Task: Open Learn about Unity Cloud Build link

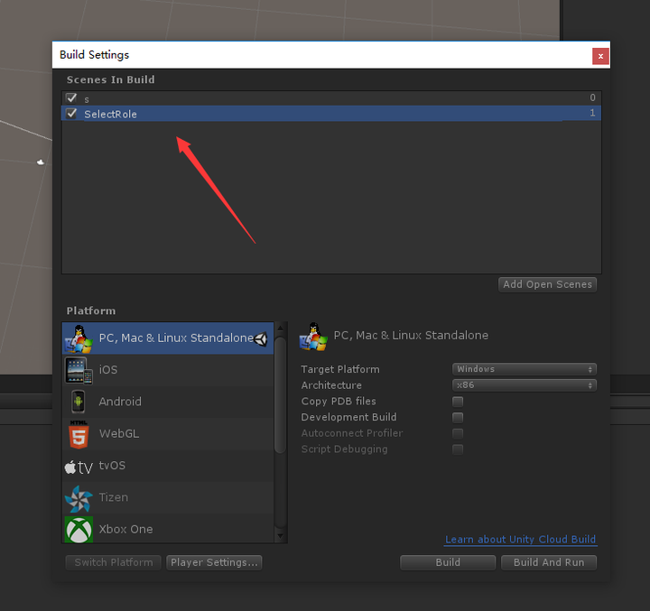Action: click(x=520, y=540)
